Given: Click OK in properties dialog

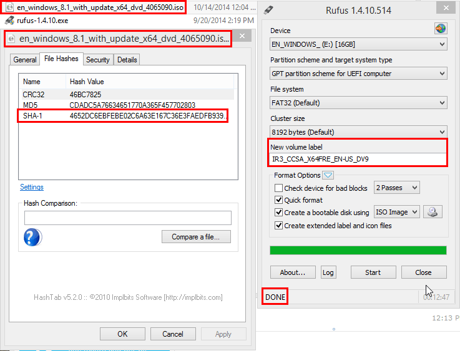Looking at the screenshot, I should point(122,334).
